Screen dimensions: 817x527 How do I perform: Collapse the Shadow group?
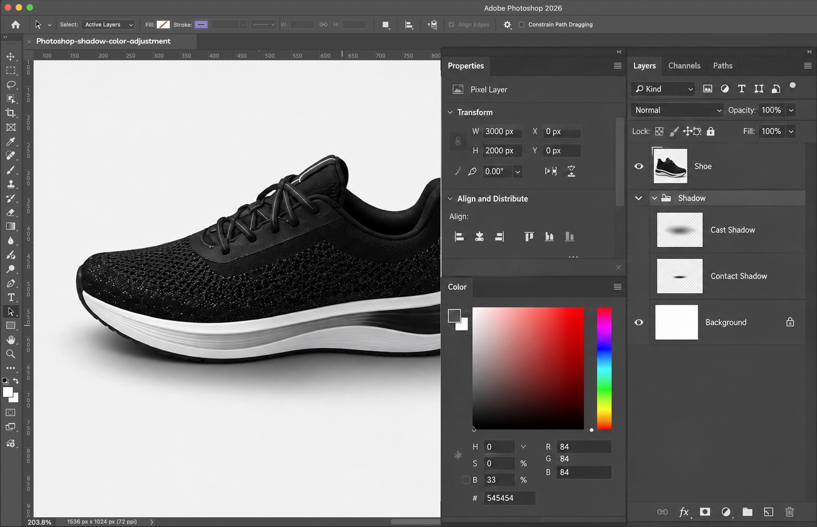pos(654,198)
